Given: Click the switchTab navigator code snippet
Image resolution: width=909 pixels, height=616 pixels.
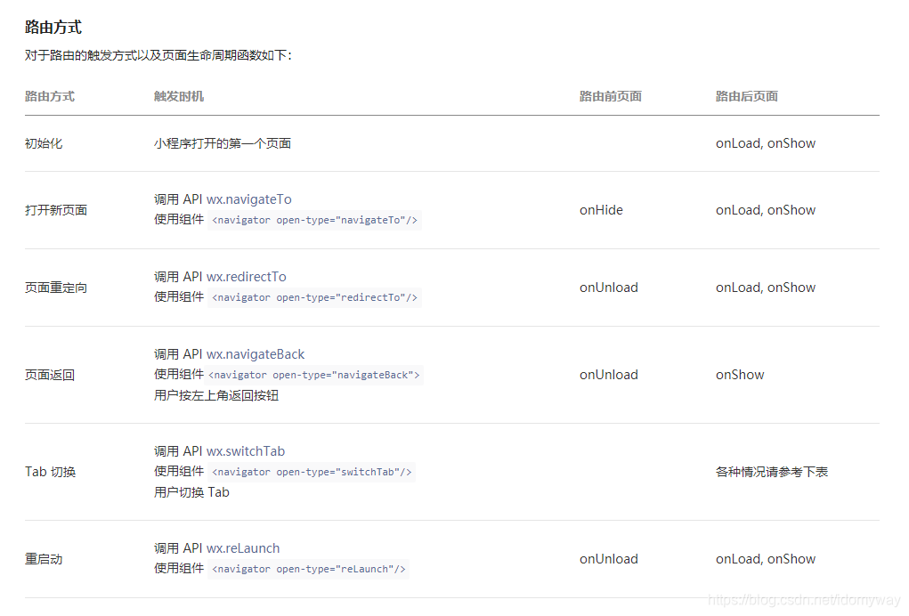Looking at the screenshot, I should pos(312,472).
